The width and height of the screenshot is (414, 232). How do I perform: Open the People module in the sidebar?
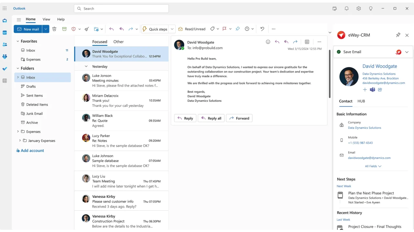5,44
